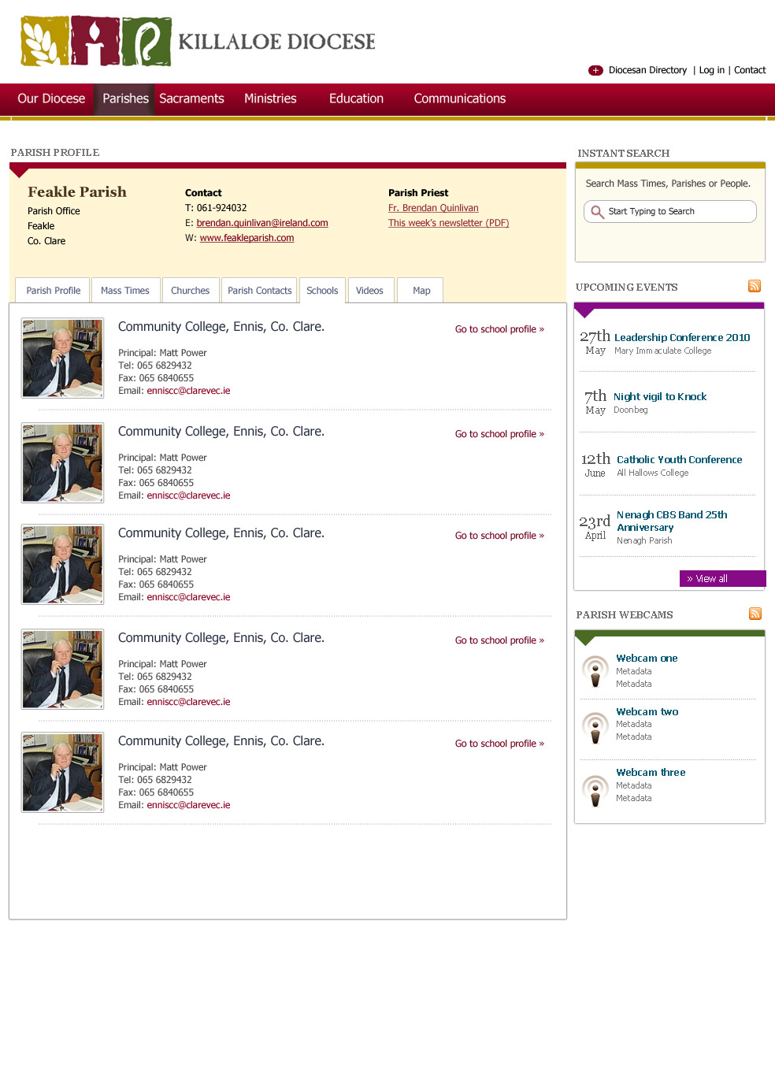Click the red plus icon beside Diocesan Directory
Viewport: 775px width, 1065px height.
pos(595,70)
